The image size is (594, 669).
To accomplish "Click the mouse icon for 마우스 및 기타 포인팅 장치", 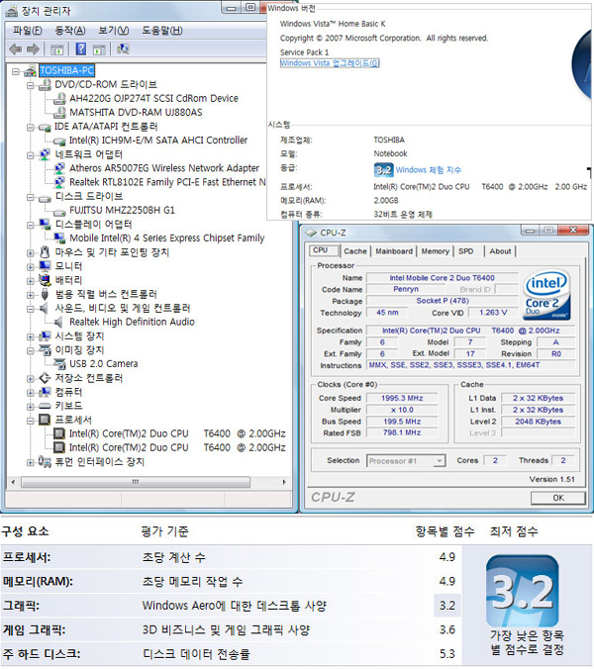I will [x=45, y=252].
